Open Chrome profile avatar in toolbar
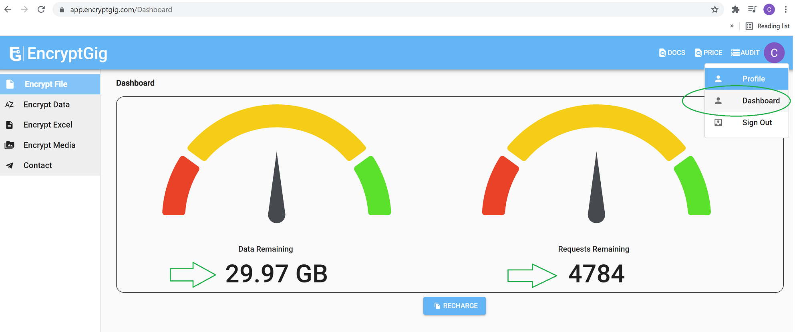801x332 pixels. coord(769,9)
